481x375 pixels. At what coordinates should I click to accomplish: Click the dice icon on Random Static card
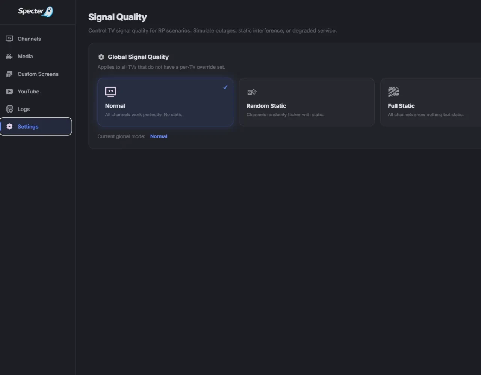[252, 92]
